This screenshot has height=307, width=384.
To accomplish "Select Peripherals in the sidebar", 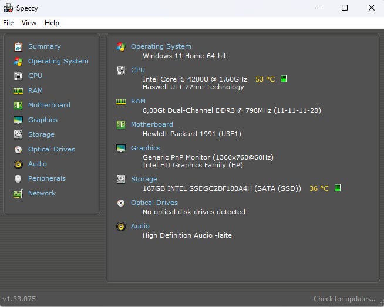I will pos(47,178).
